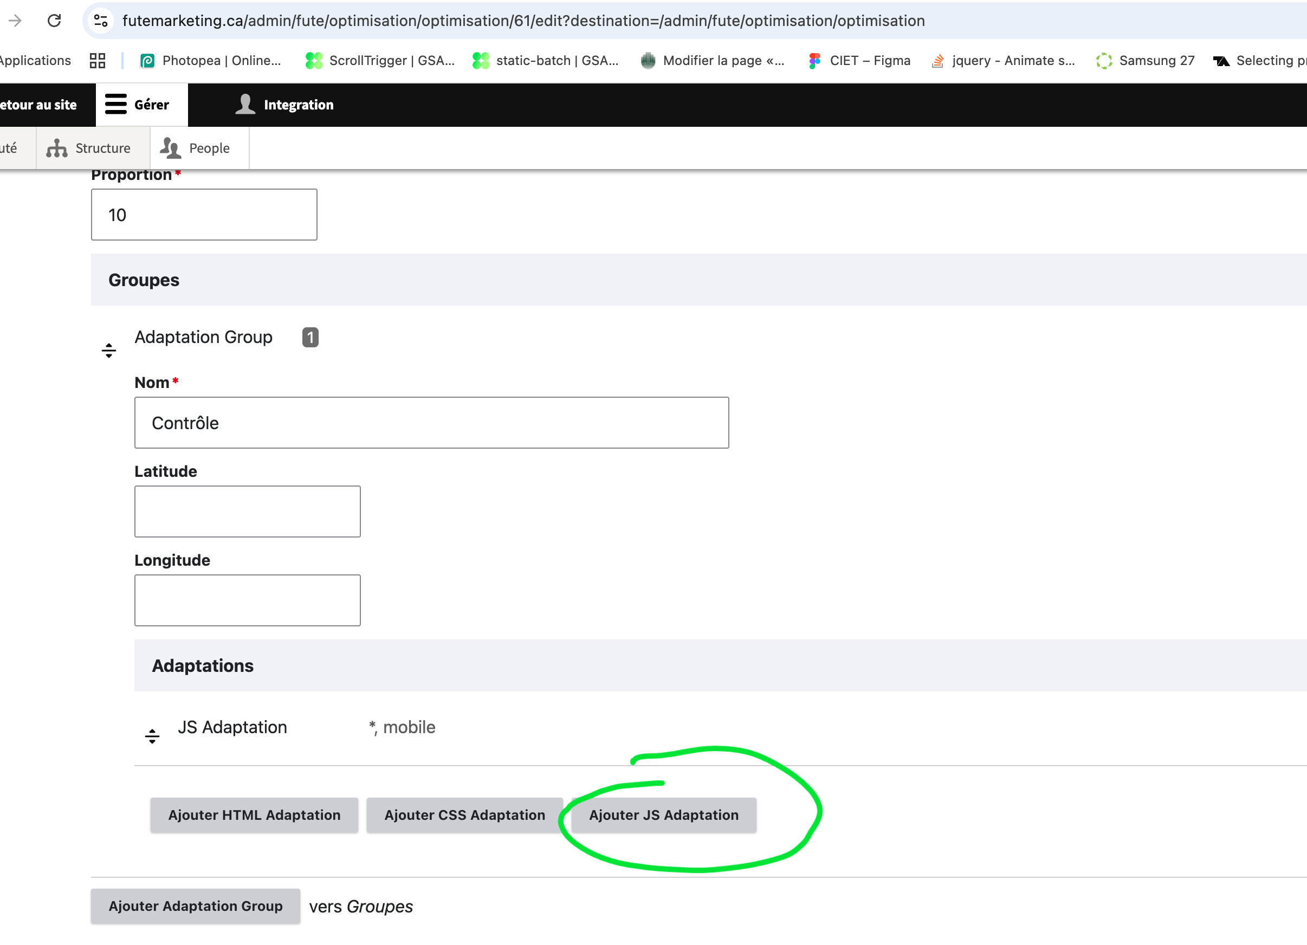Focus the Proportion field with value 10

click(x=204, y=215)
